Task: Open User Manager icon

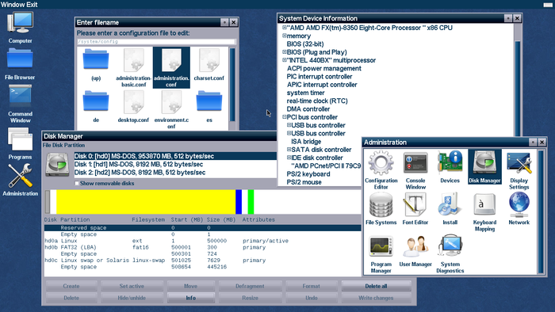Action: [415, 250]
